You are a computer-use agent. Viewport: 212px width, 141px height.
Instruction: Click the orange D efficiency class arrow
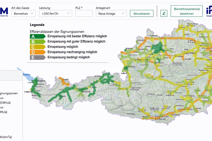click(38, 52)
